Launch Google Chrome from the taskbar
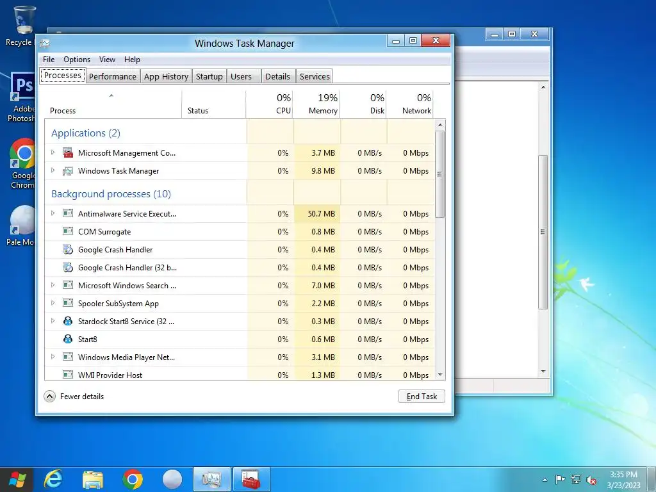Image resolution: width=656 pixels, height=492 pixels. click(133, 479)
